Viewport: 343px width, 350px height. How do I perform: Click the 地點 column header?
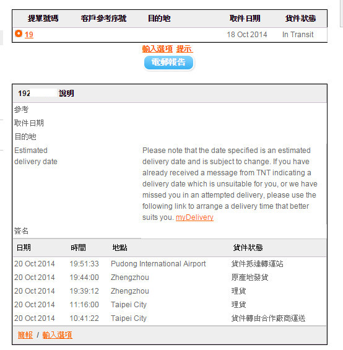120,248
